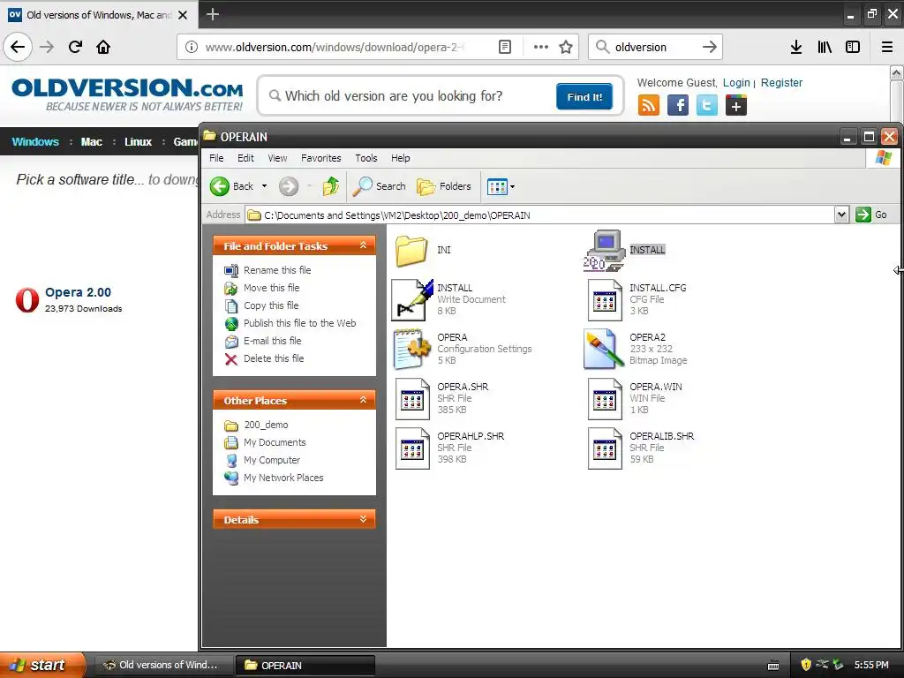Open page actions three-dot menu
This screenshot has width=904, height=678.
[541, 47]
